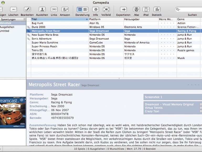
Task: Open Dreamcast – Visual Memory Original link
Action: click(169, 104)
